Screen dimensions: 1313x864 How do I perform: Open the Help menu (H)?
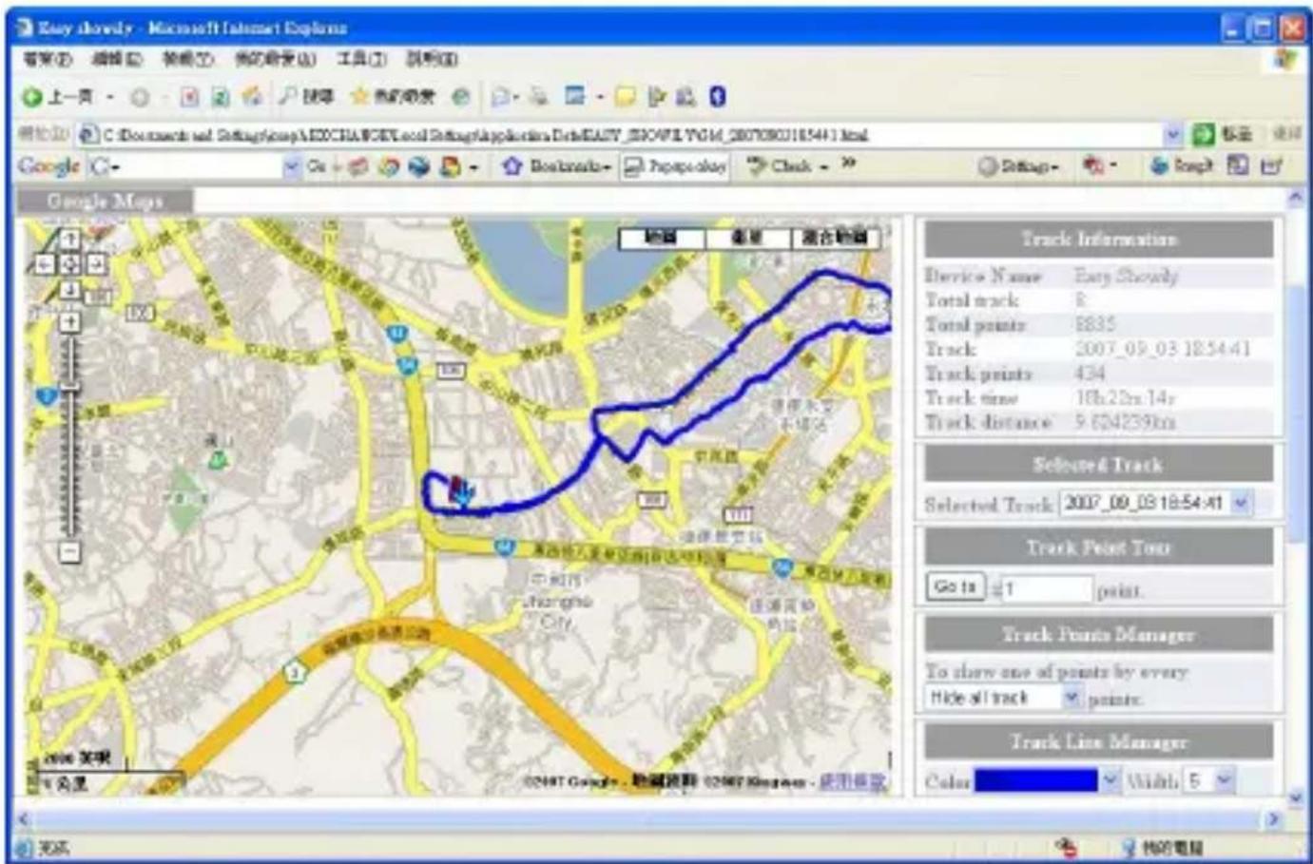432,59
